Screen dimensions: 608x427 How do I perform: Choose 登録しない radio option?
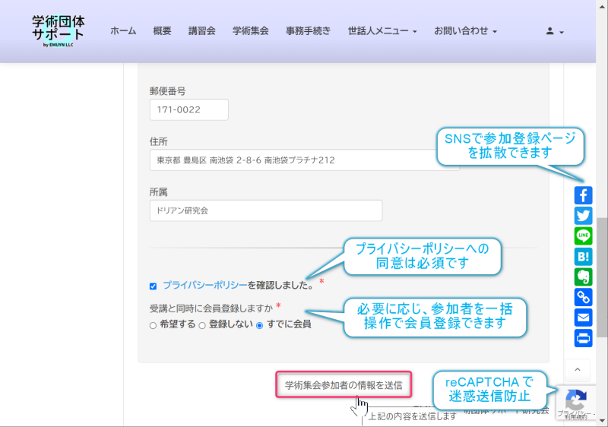(202, 324)
